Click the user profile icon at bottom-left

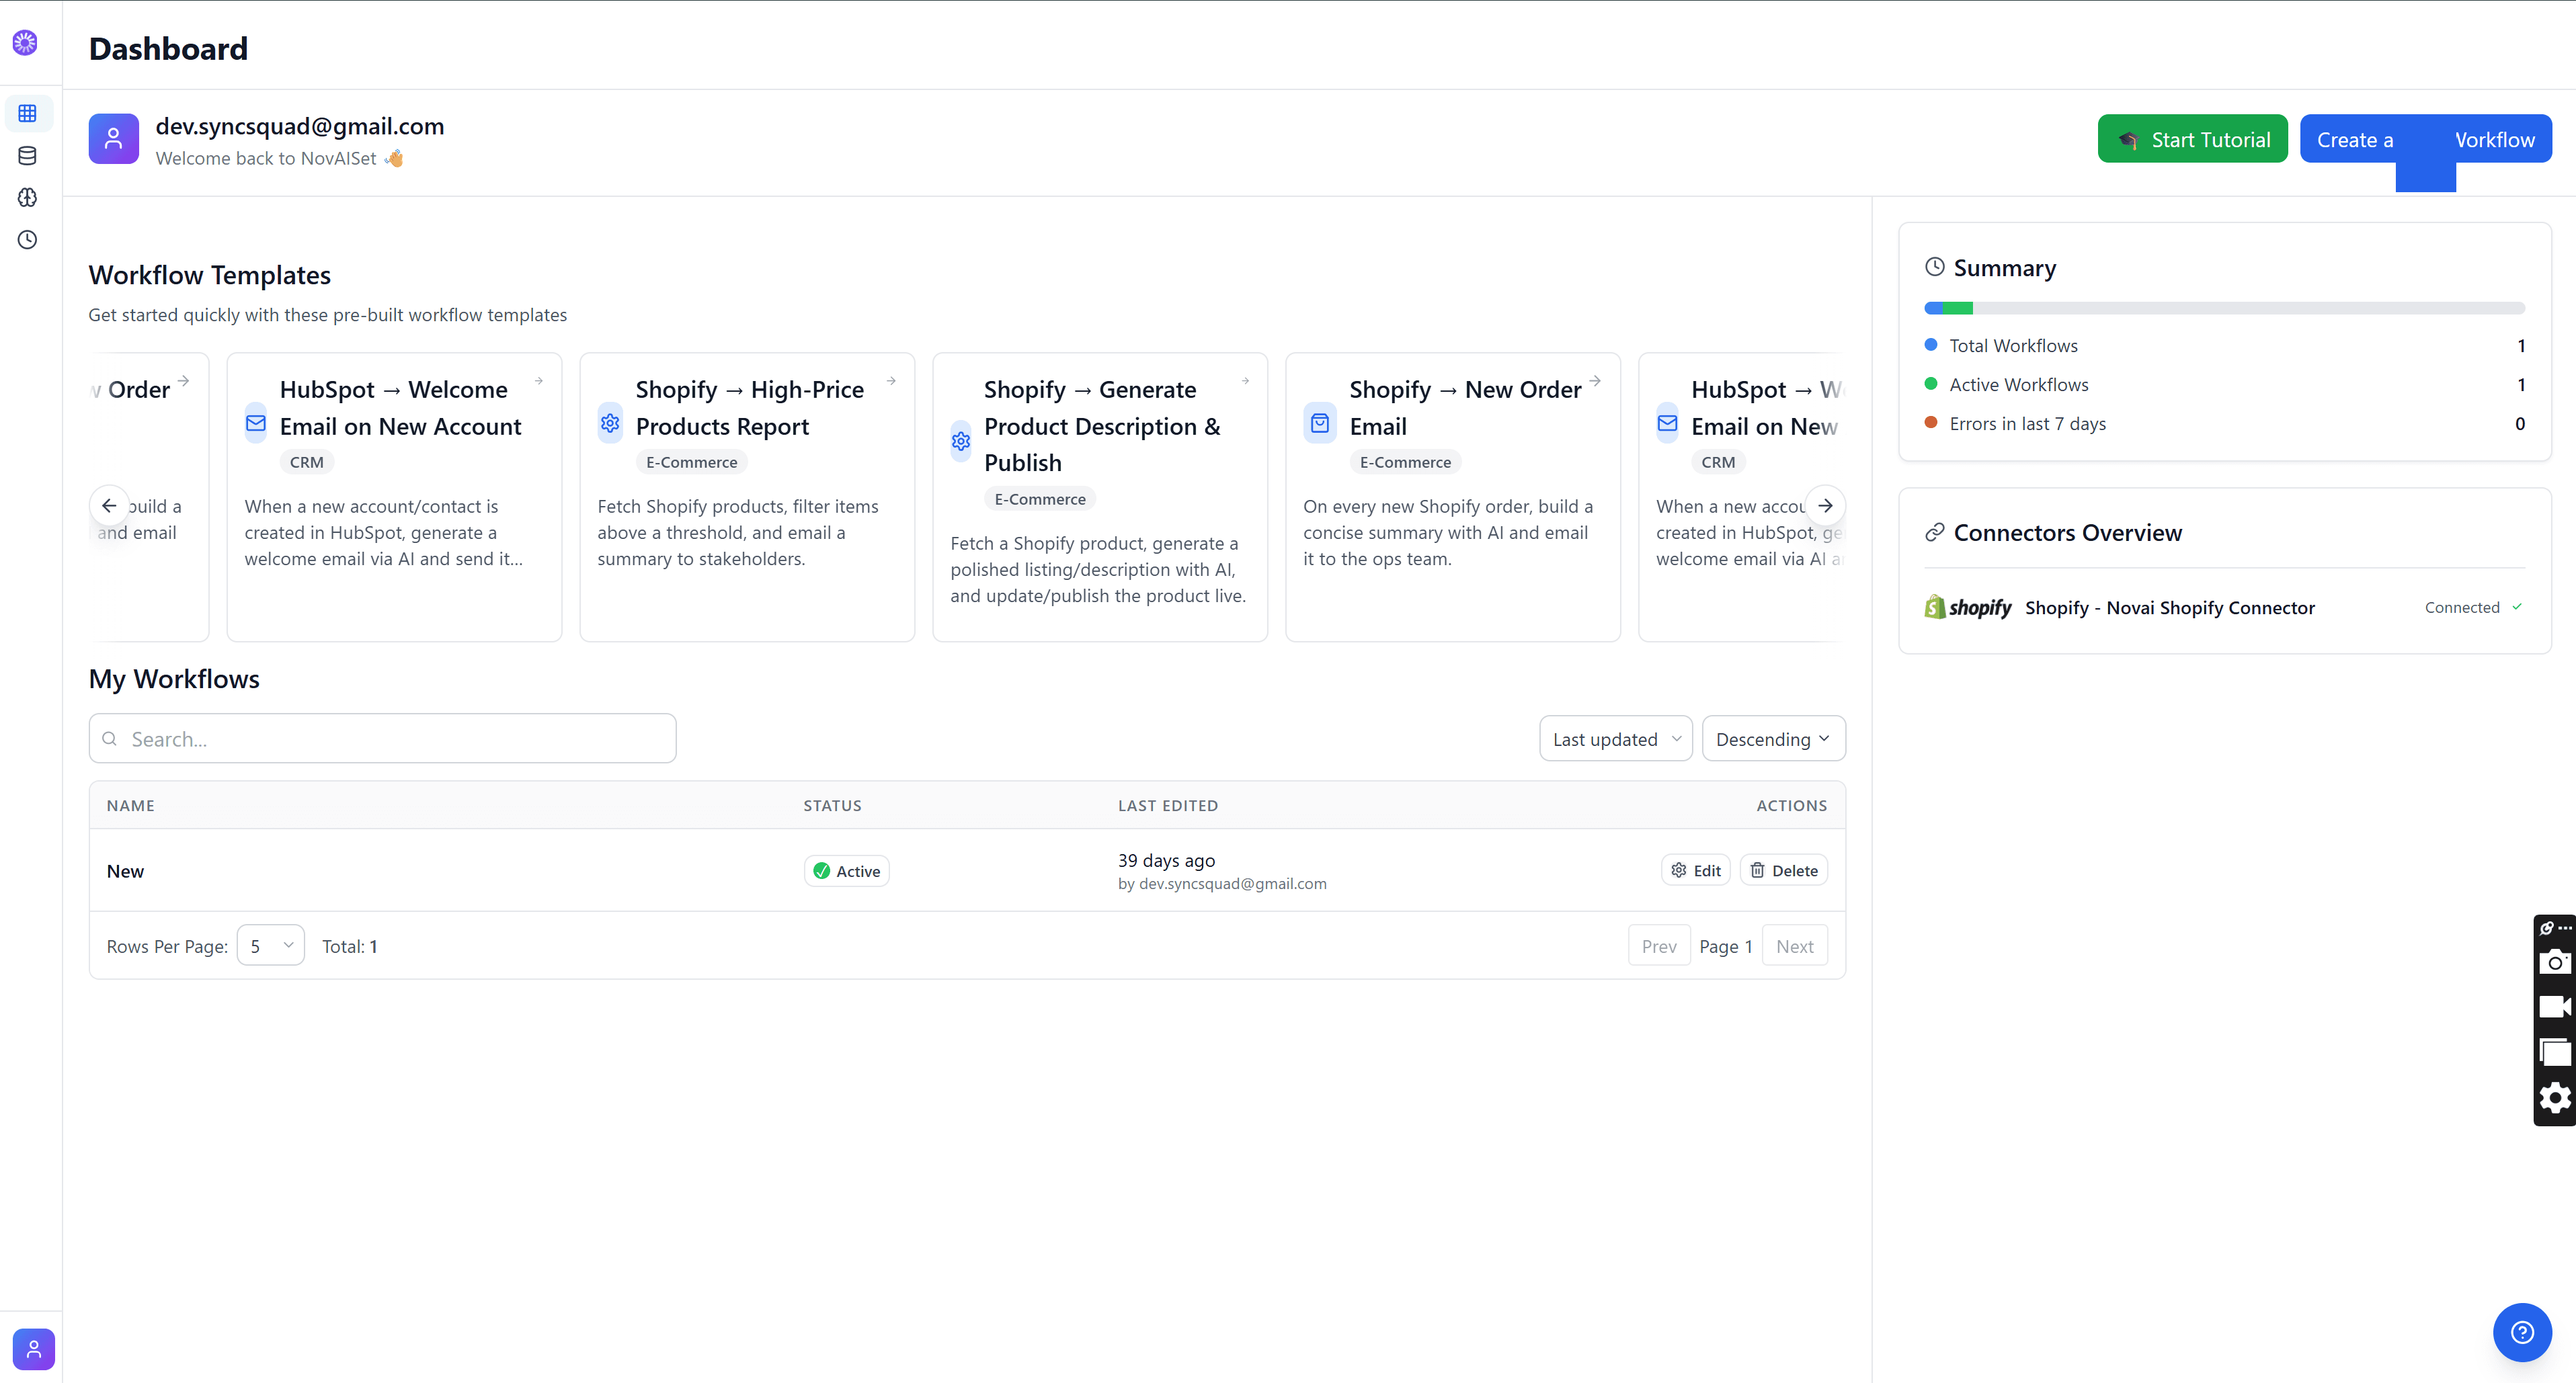click(33, 1349)
